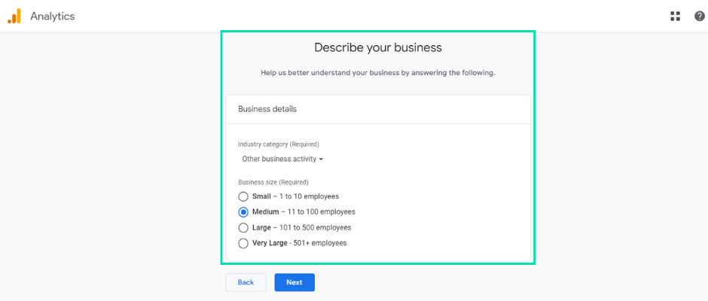Click the Medium label text

[x=265, y=211]
